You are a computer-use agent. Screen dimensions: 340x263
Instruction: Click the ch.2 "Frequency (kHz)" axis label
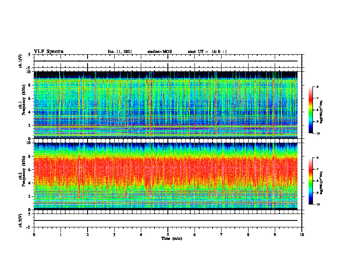[x=24, y=171]
